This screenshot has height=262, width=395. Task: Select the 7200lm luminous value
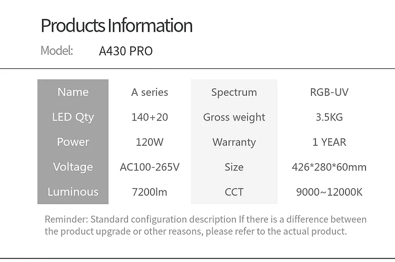click(x=150, y=192)
